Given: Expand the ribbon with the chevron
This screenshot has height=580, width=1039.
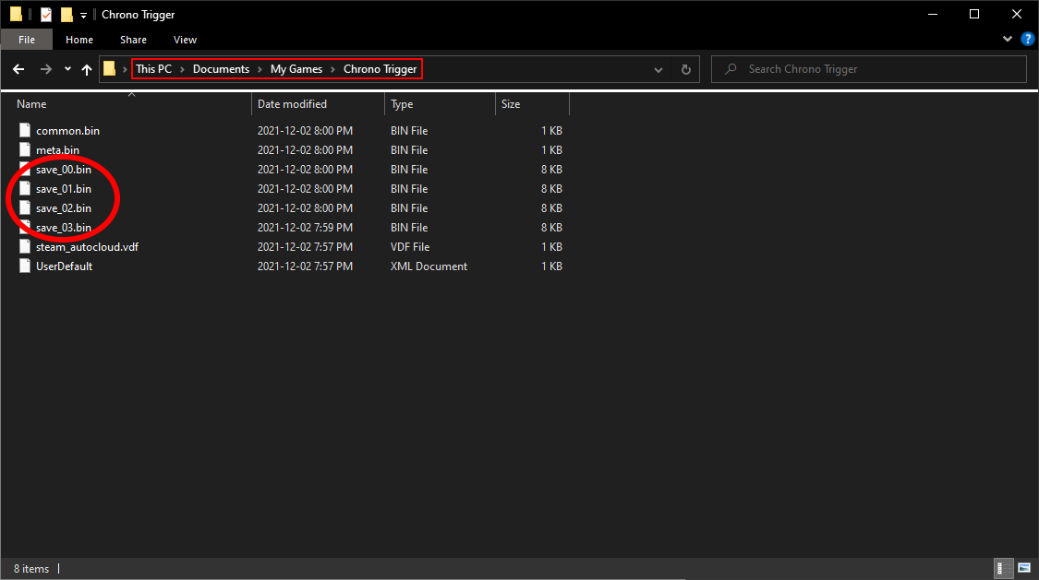Looking at the screenshot, I should (1008, 39).
